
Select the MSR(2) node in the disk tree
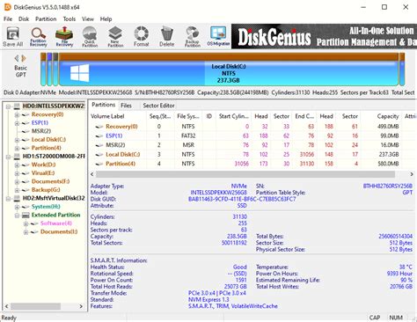tap(41, 131)
